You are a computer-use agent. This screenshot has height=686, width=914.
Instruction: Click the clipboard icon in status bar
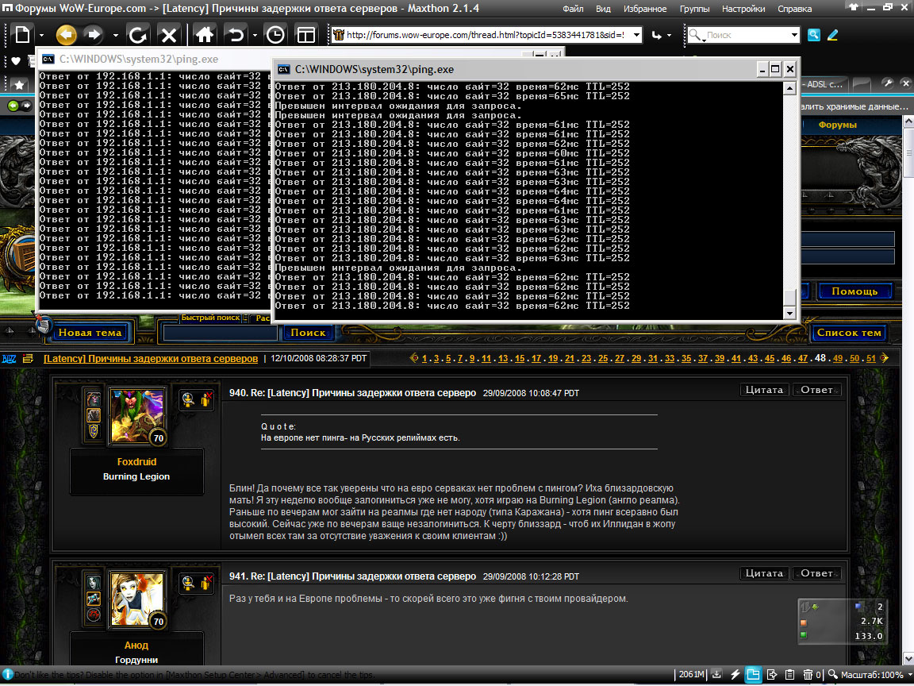click(789, 674)
